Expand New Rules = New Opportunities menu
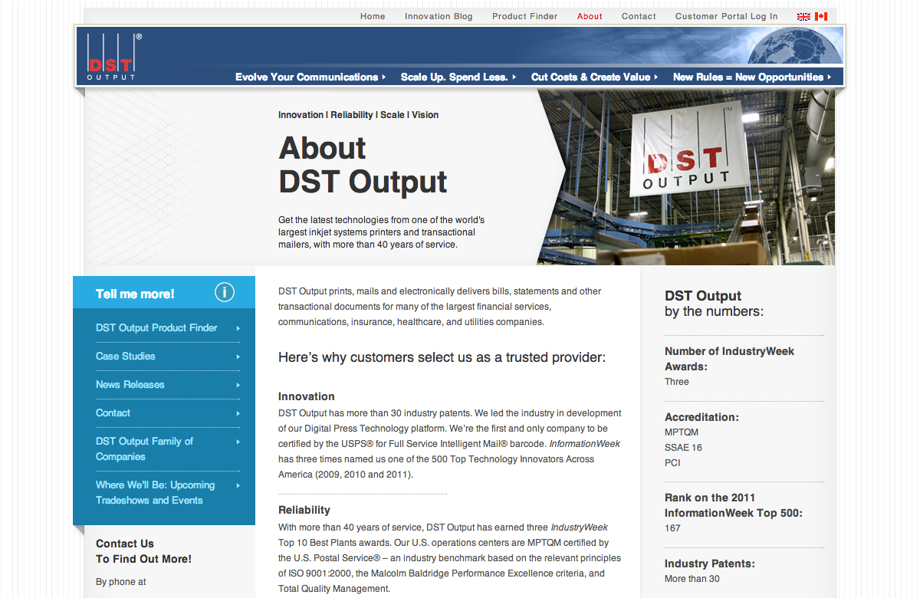 [752, 77]
